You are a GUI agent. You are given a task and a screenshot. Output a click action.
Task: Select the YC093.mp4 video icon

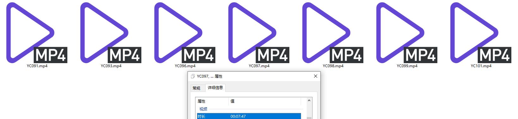click(x=111, y=33)
